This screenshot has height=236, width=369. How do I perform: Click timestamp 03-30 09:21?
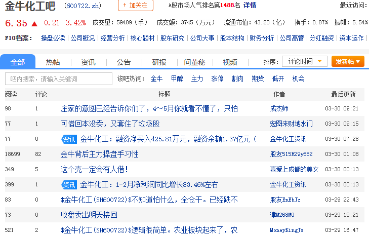click(x=342, y=108)
